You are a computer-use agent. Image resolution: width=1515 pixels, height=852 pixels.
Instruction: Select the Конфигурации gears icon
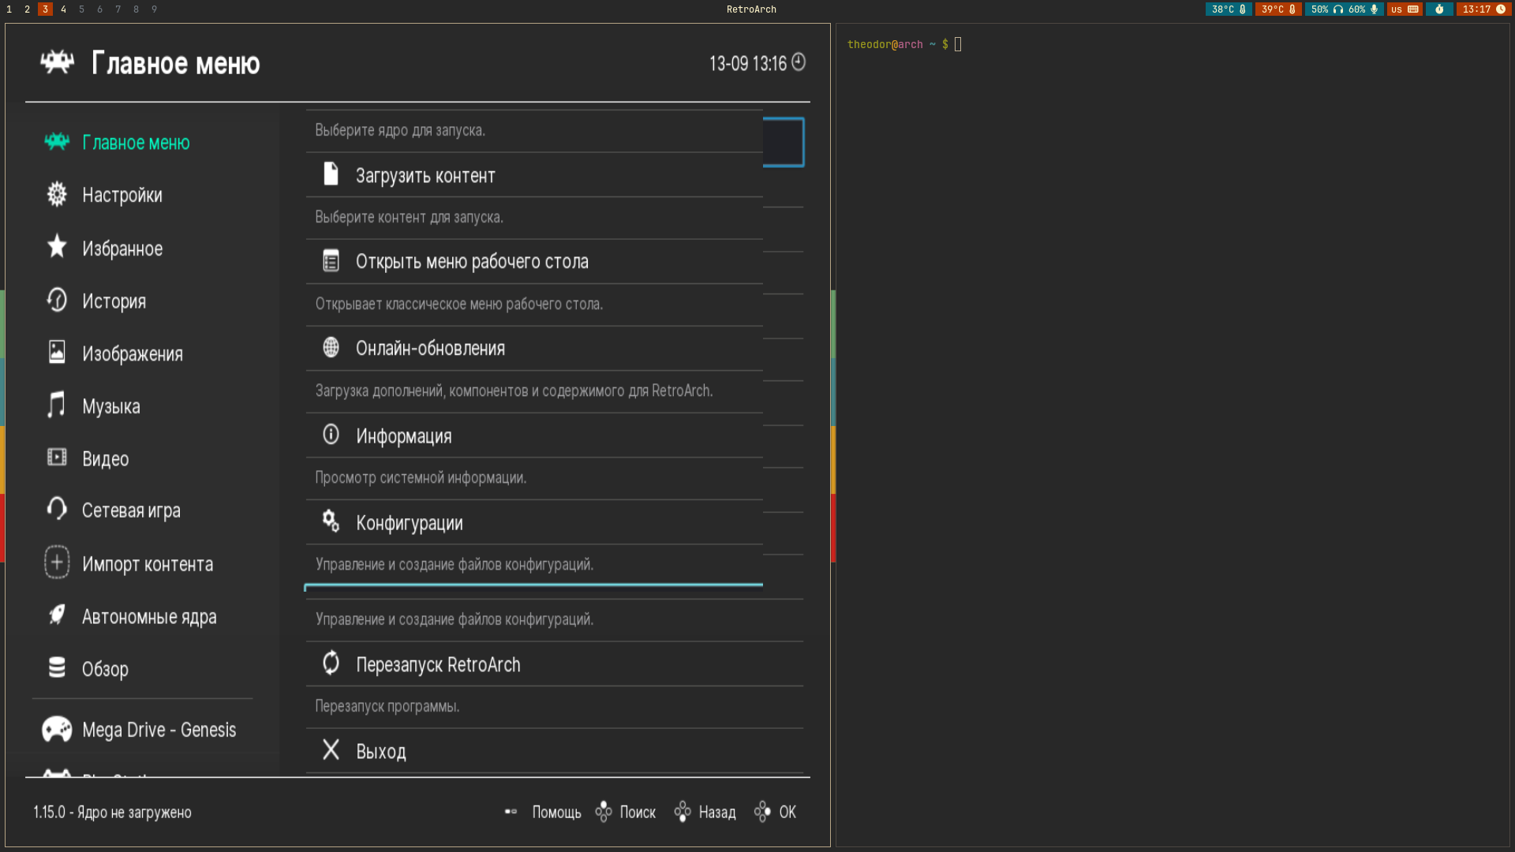point(331,521)
